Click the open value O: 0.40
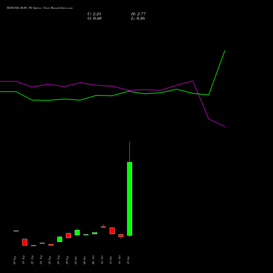The height and width of the screenshot is (273, 273). [94, 19]
